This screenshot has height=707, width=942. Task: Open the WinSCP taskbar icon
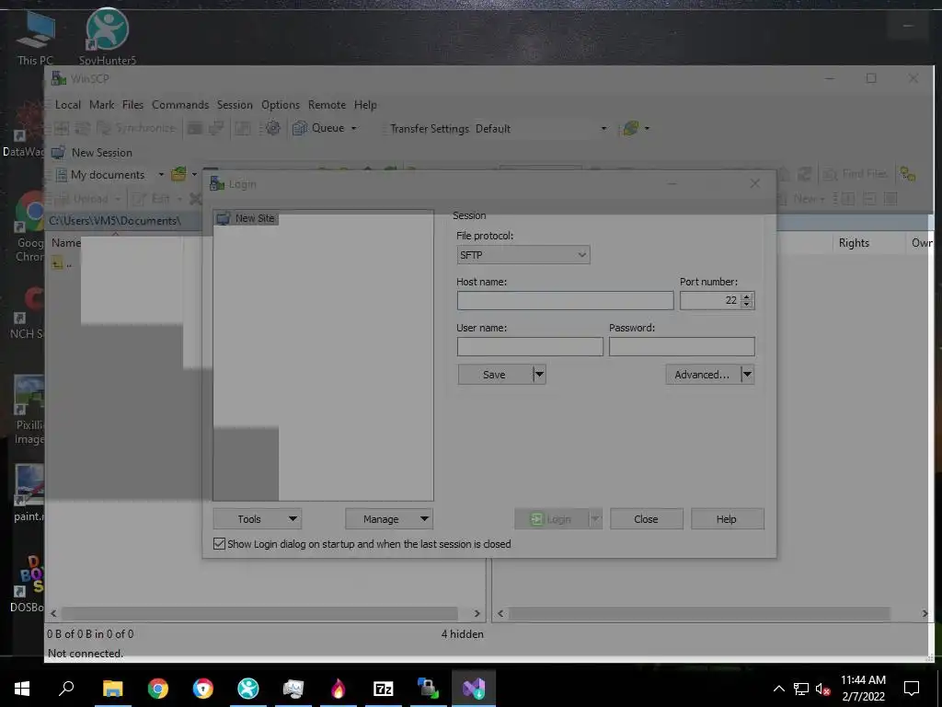coord(429,689)
